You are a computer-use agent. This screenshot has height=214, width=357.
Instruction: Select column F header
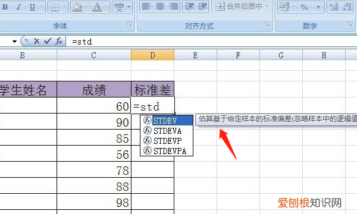[x=238, y=55]
